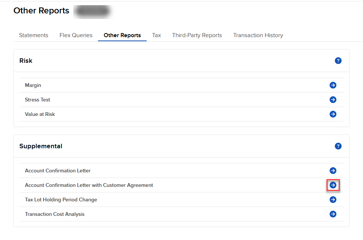Switch to the Statements tab

click(x=34, y=35)
